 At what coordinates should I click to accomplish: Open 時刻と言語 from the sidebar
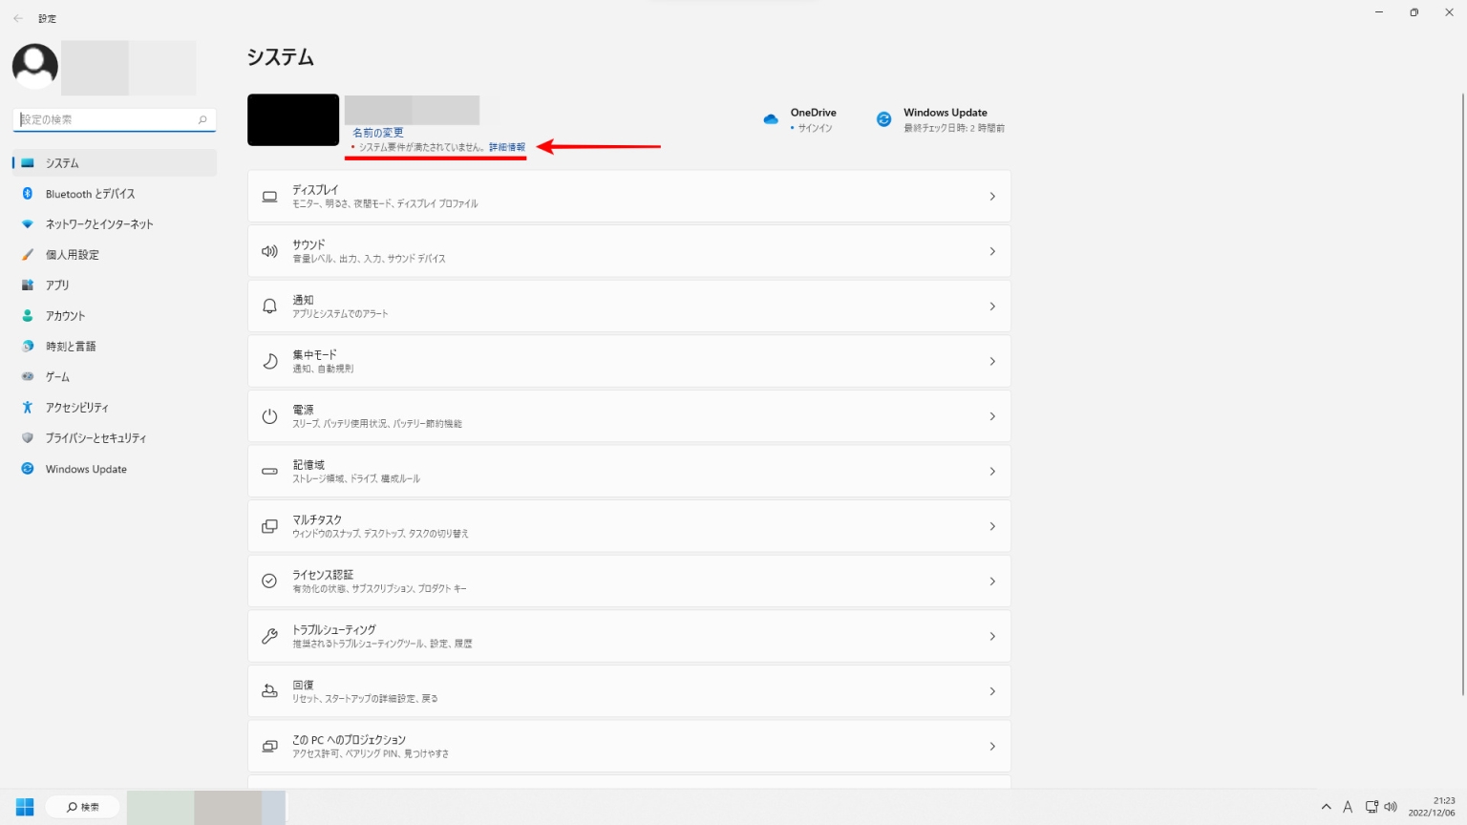pos(71,347)
